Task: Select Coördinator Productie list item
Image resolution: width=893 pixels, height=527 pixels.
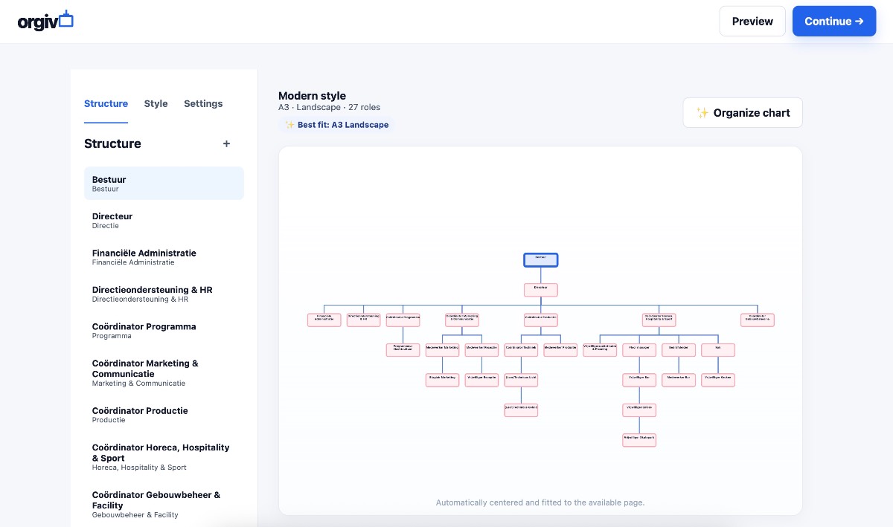Action: point(164,415)
